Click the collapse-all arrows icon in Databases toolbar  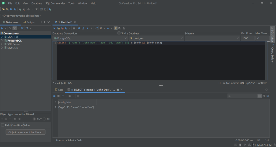point(22,28)
